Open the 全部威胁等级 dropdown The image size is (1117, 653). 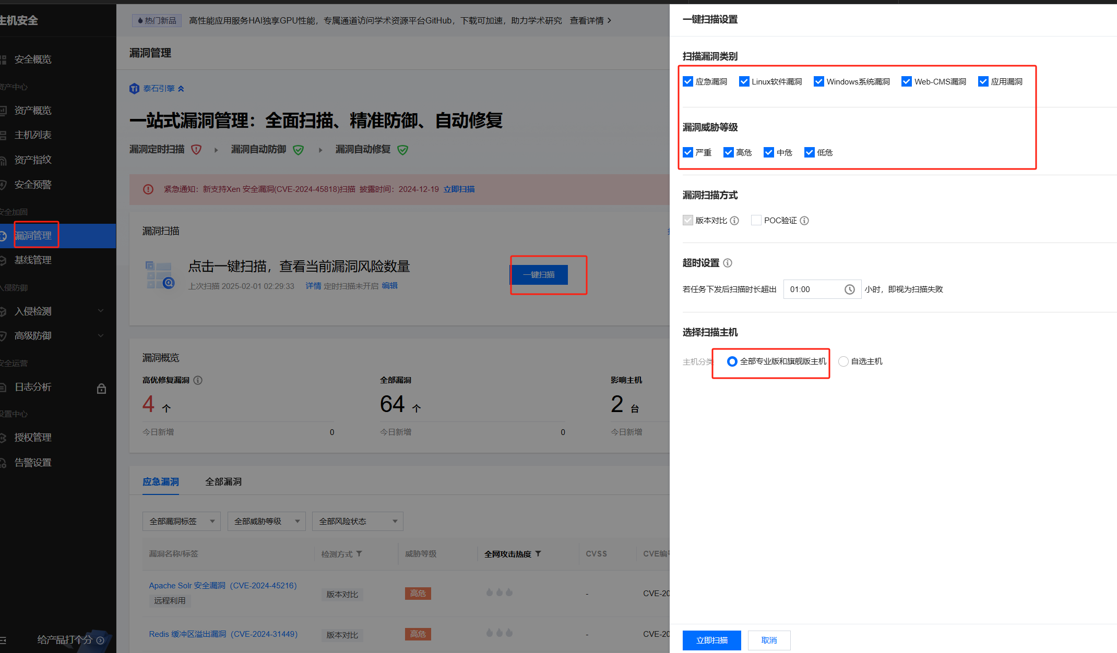(266, 521)
